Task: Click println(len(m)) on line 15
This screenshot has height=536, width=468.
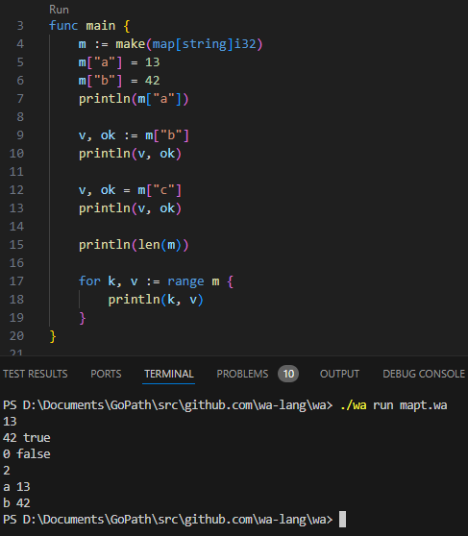Action: [134, 245]
